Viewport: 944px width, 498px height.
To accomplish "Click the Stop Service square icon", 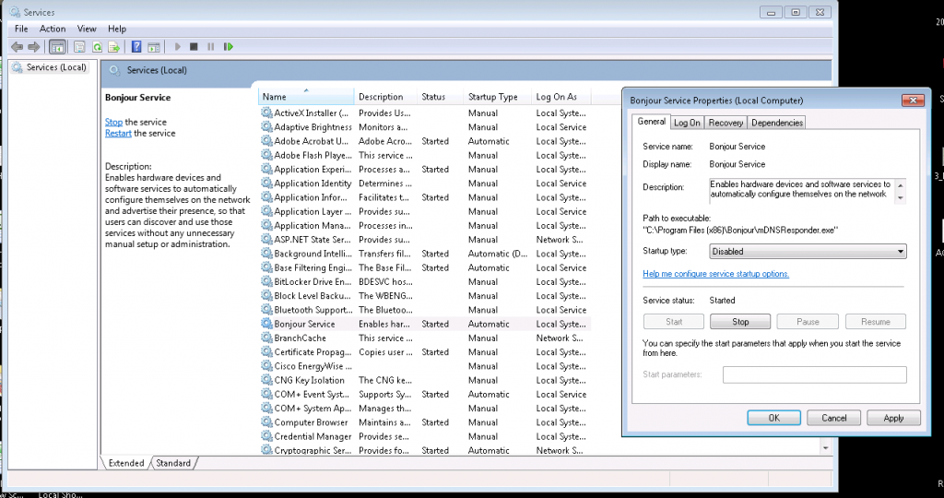I will [194, 47].
